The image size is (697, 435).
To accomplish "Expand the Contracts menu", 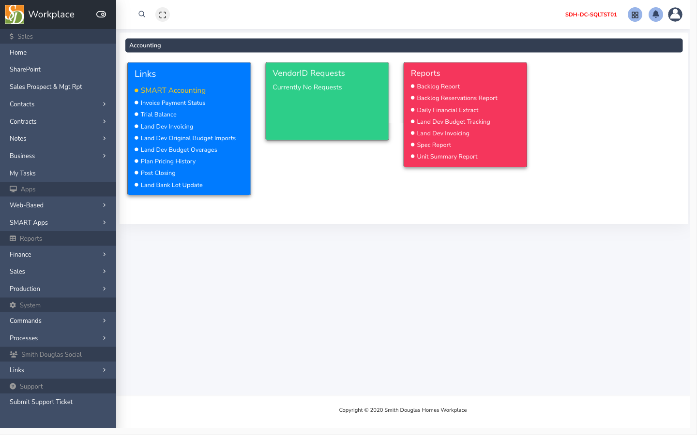I will tap(58, 122).
